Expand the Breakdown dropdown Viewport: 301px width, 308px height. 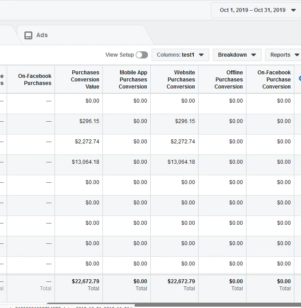click(237, 55)
